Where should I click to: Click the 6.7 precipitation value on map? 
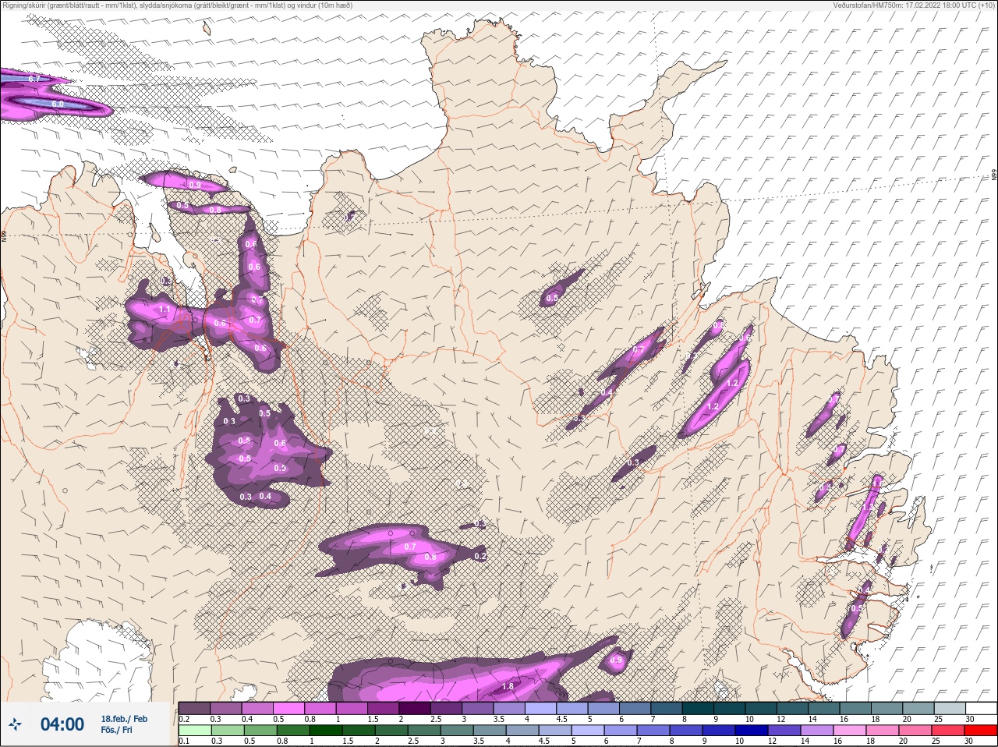click(34, 80)
